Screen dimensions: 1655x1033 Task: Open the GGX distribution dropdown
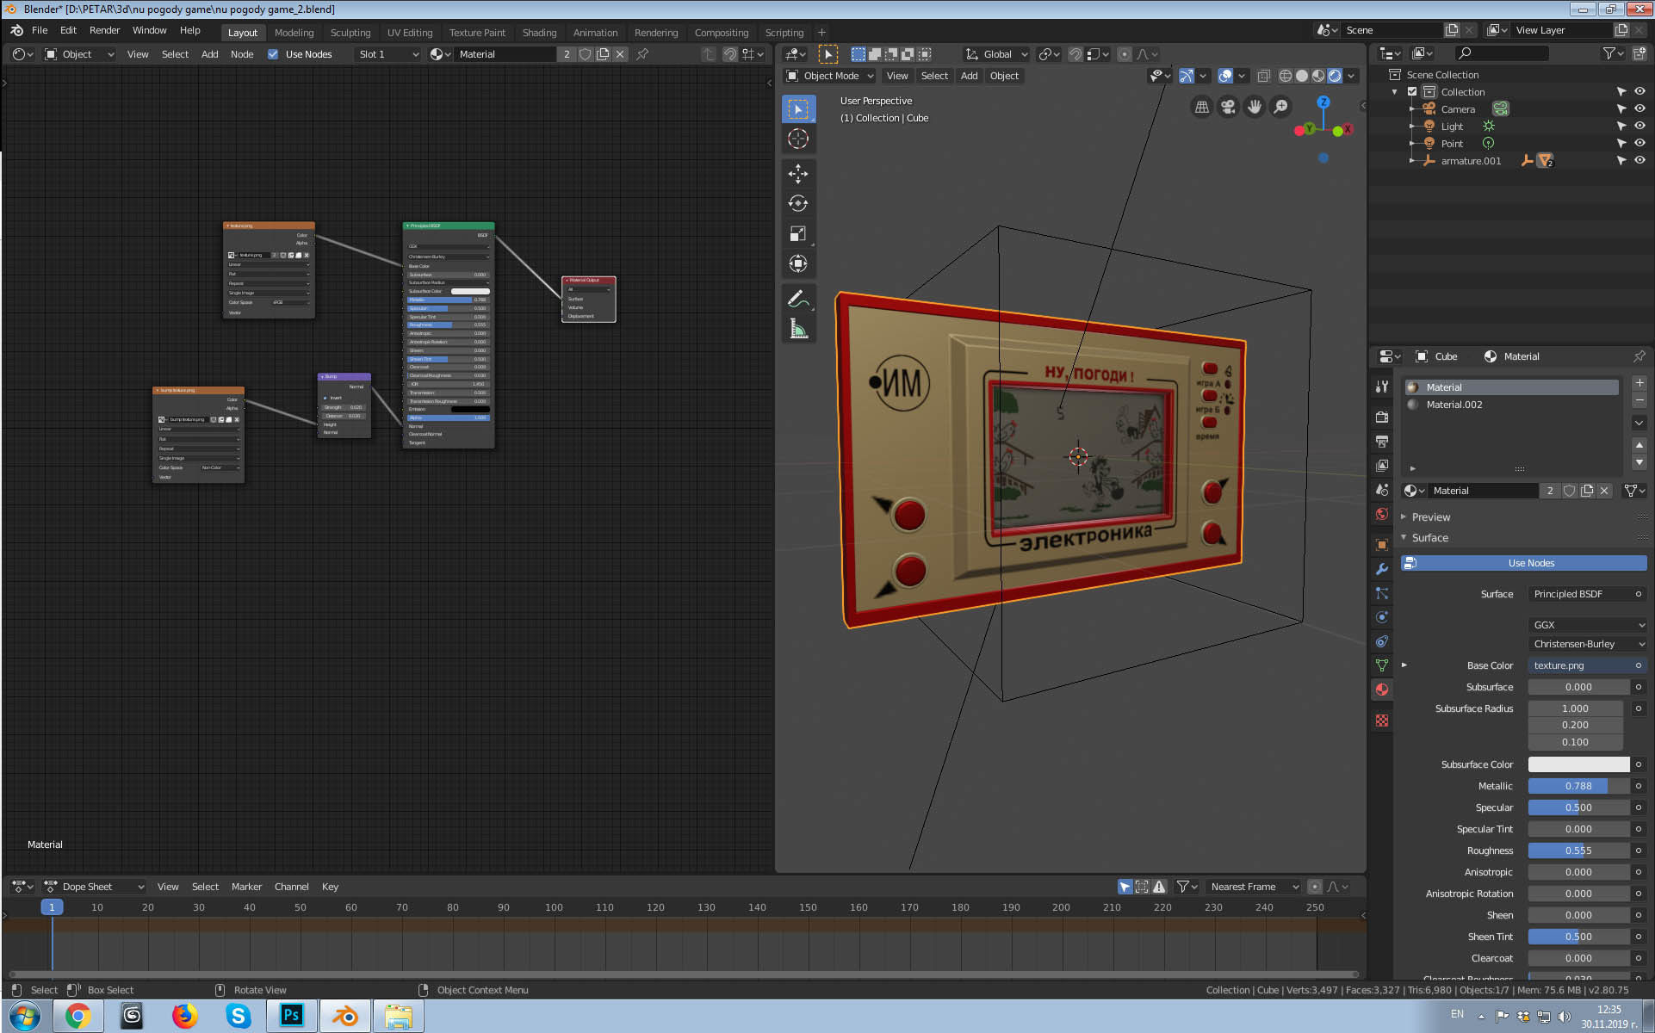(x=1588, y=625)
